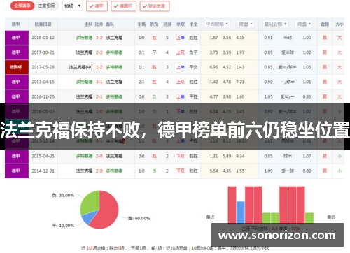Click the 半全 column header
This screenshot has height=253, width=350.
tap(193, 24)
